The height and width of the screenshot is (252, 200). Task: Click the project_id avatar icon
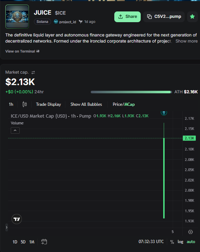click(x=56, y=22)
